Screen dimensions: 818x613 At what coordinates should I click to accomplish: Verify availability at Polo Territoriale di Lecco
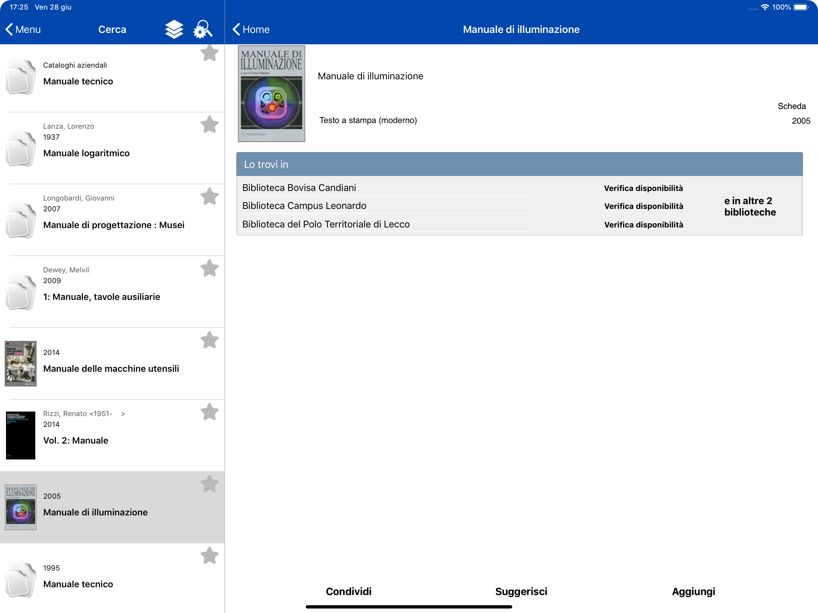643,225
